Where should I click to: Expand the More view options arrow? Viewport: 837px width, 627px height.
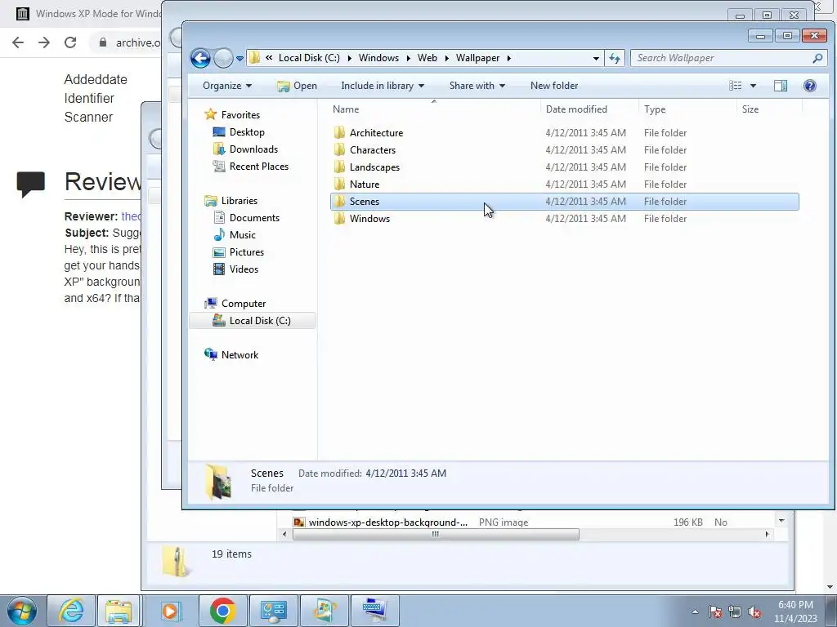[x=753, y=86]
